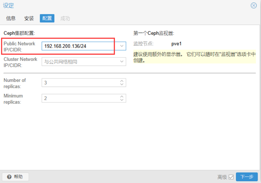Increase Minimum replicas with up arrow
Screen dimensions: 261x183
click(x=122, y=97)
